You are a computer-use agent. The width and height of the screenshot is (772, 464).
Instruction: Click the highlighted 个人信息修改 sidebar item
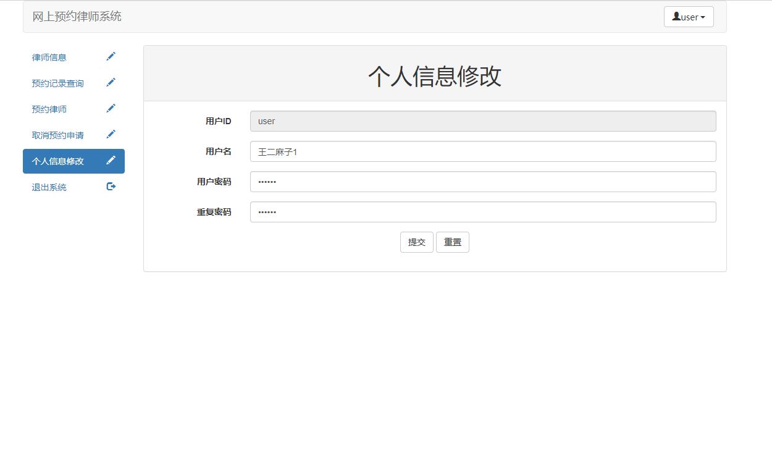click(57, 161)
